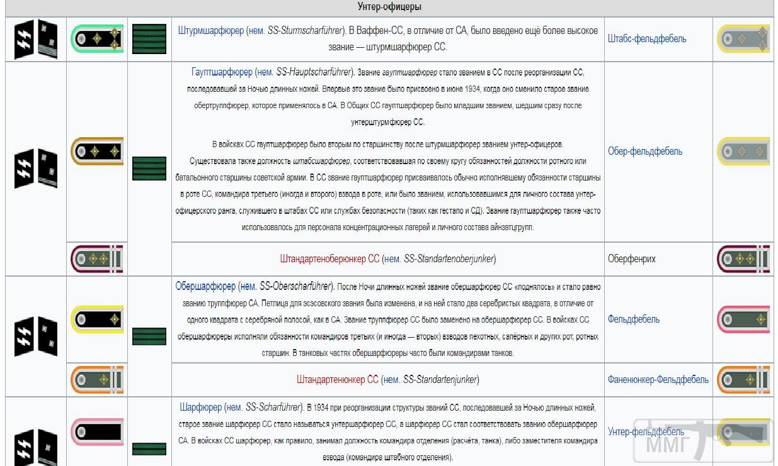Click 'нем.' link before SS-Oberscharführer
Viewport: 778px width, 466px height.
249,287
